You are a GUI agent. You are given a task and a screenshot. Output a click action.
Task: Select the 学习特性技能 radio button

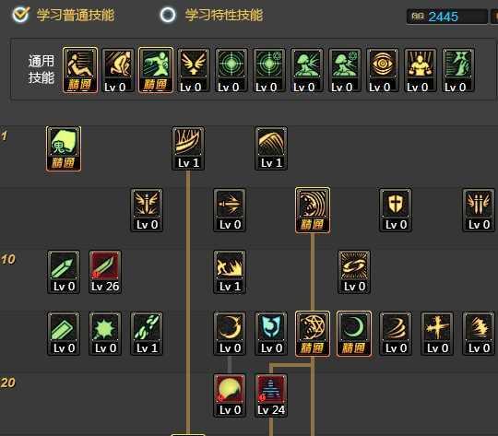[168, 15]
